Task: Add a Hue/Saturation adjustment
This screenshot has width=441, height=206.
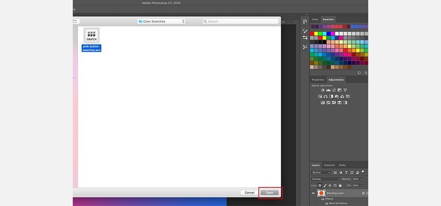Action: [x=320, y=96]
